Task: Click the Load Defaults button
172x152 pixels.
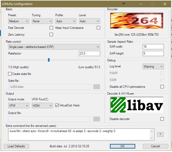Action: point(16,146)
